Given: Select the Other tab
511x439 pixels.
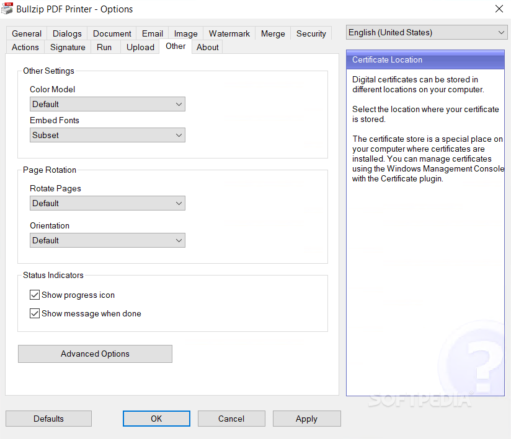Looking at the screenshot, I should [176, 46].
